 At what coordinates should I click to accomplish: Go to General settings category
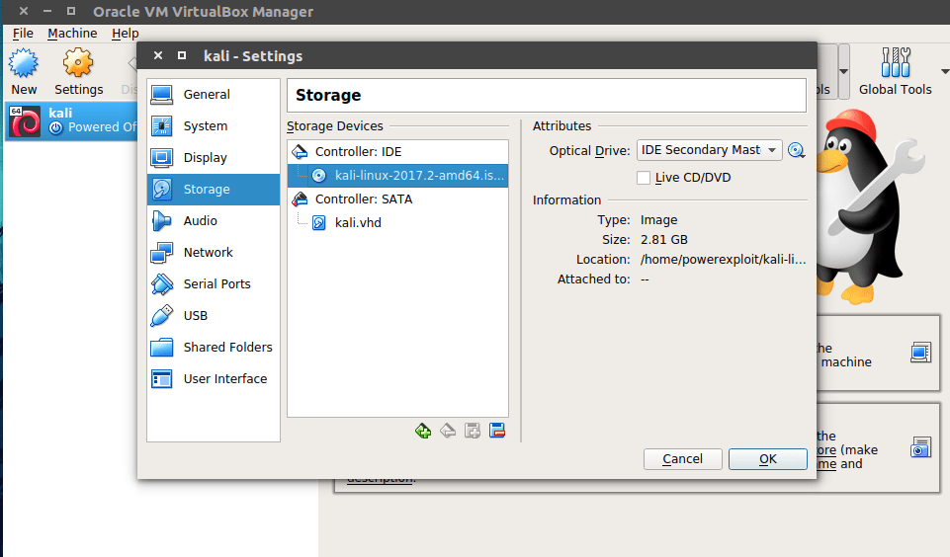[214, 95]
